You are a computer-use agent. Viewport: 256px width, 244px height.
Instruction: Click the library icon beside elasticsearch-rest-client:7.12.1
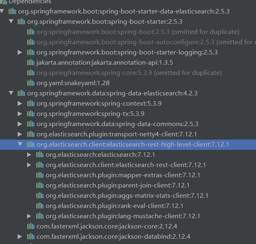tap(40, 165)
